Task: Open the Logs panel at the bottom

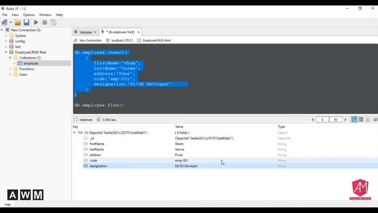Action: coord(8,204)
